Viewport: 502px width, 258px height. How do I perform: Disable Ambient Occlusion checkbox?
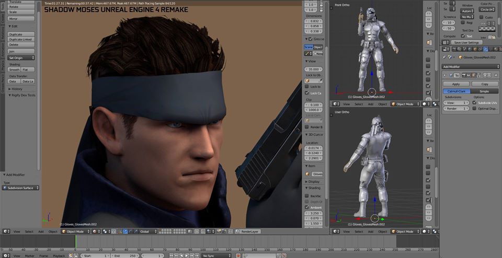click(x=307, y=207)
